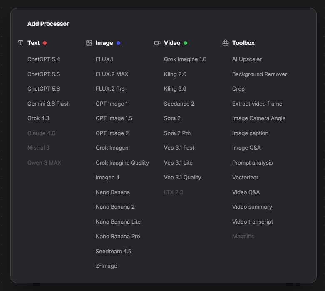The image size is (325, 291).
Task: Click the green dot beside Video
Action: (186, 43)
